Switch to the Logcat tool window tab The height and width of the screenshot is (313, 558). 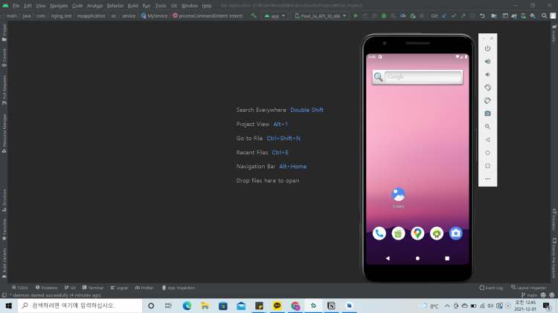[120, 287]
